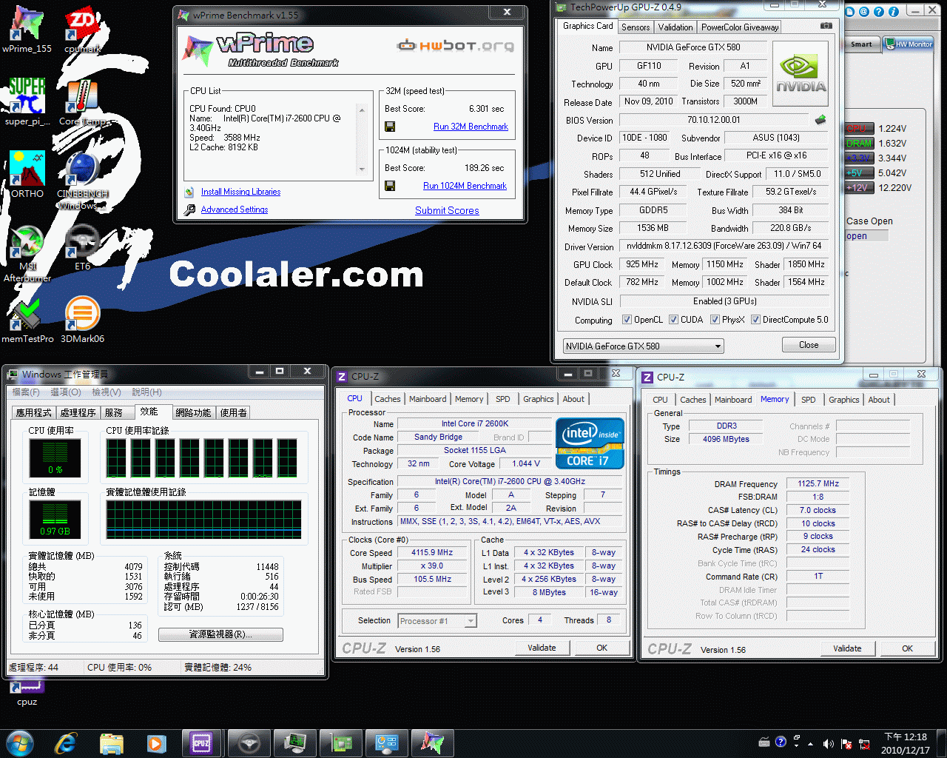Open 檢視(V) menu in Task Manager
The width and height of the screenshot is (947, 758).
pos(106,392)
